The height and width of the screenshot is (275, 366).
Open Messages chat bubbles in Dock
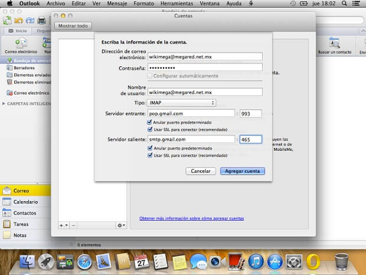tap(198, 261)
